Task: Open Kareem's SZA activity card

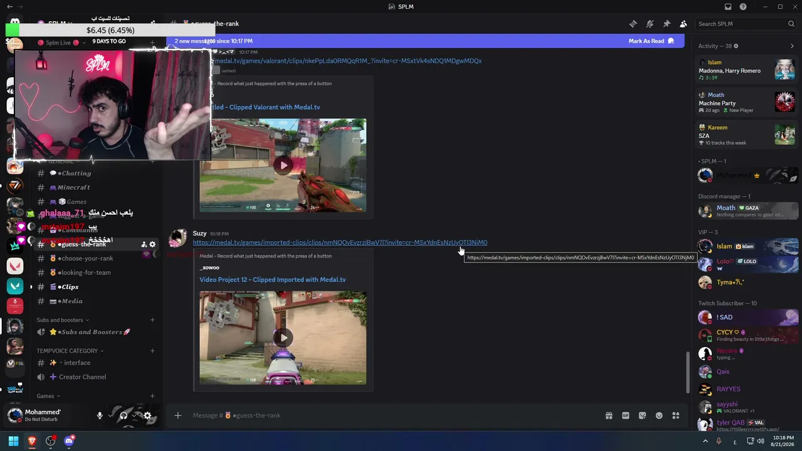Action: [747, 135]
